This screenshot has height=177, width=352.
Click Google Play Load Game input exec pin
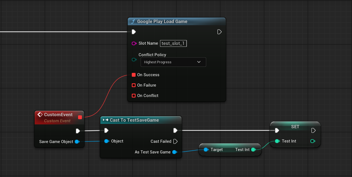point(134,32)
